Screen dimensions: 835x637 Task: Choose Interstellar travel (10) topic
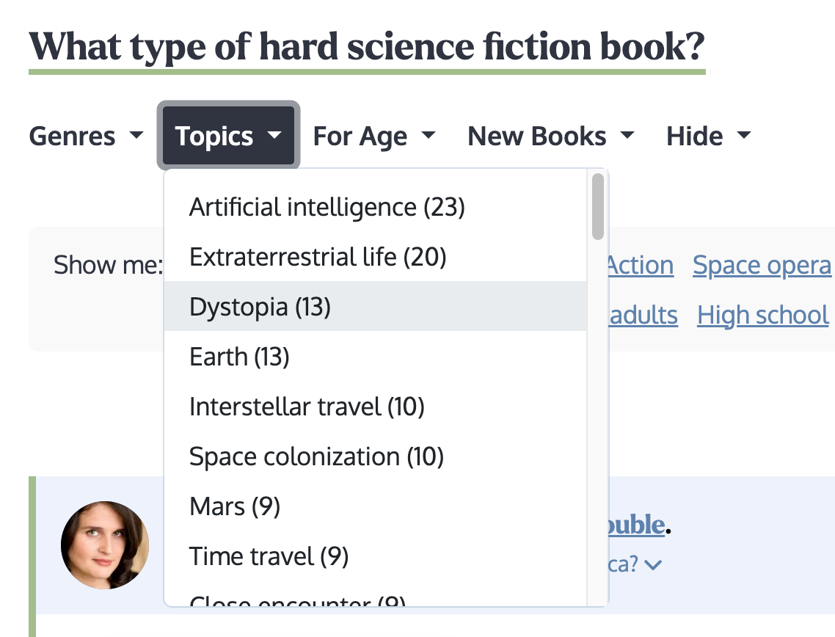pos(376,407)
